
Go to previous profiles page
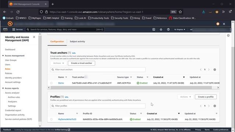(201, 106)
